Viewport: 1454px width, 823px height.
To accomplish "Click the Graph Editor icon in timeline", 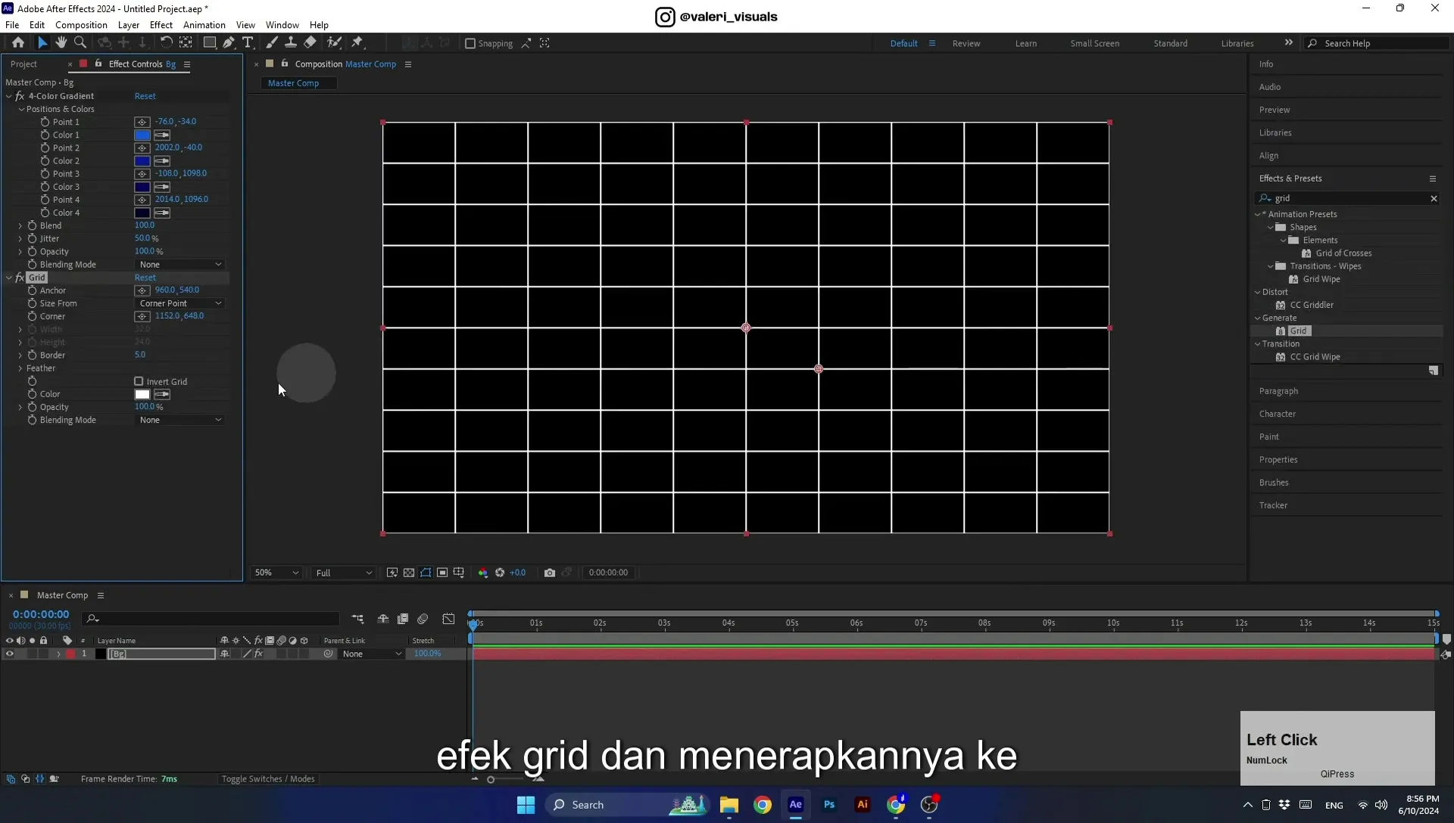I will coord(449,619).
